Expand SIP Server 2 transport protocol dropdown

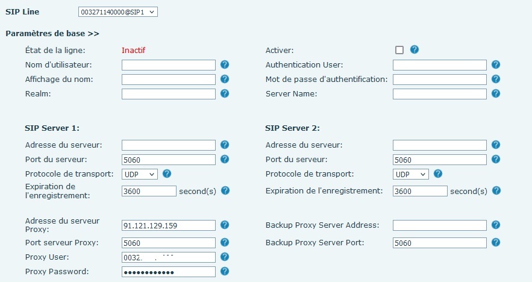(x=410, y=174)
